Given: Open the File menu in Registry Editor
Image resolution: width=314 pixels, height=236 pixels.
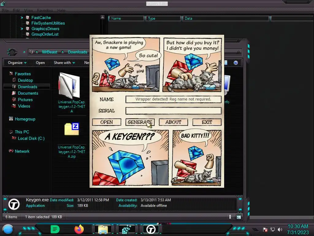Looking at the screenshot, I should click(6, 10).
